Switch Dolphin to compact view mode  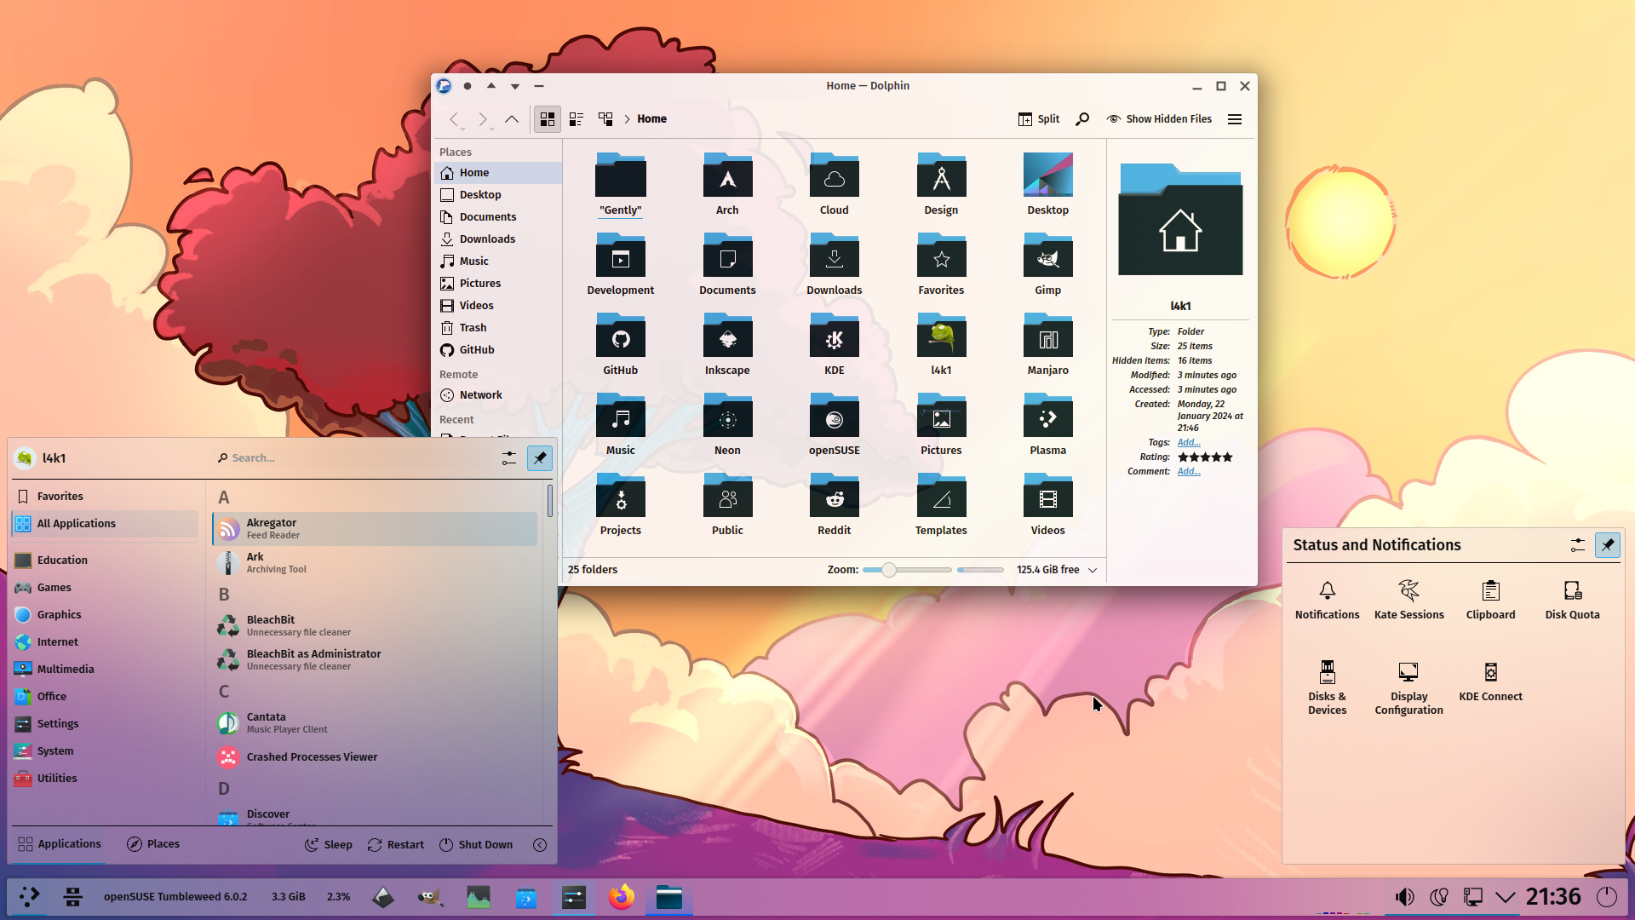coord(577,119)
